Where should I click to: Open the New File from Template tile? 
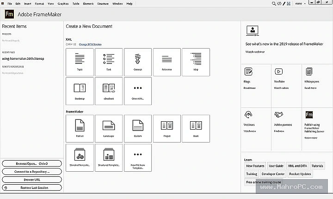[138, 158]
